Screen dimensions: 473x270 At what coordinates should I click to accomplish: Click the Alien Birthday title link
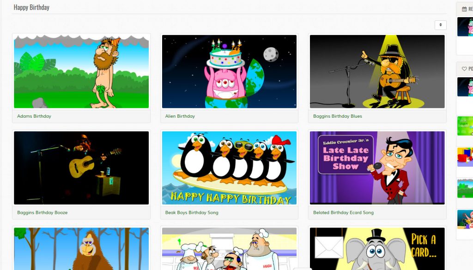tap(180, 116)
